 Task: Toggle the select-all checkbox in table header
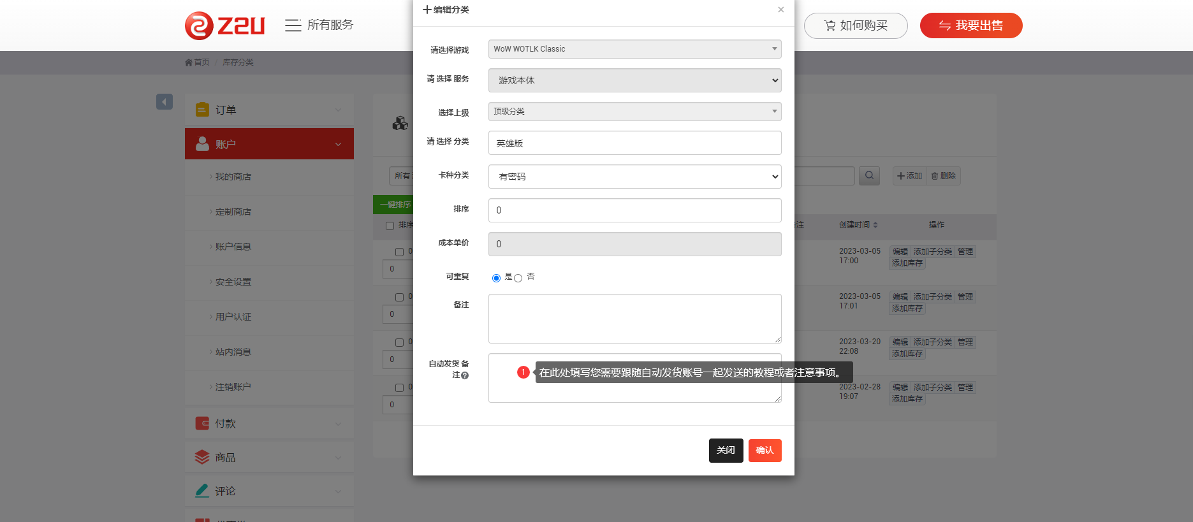coord(390,226)
